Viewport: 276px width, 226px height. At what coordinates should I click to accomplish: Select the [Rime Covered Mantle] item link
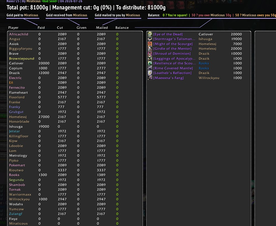pos(173,68)
